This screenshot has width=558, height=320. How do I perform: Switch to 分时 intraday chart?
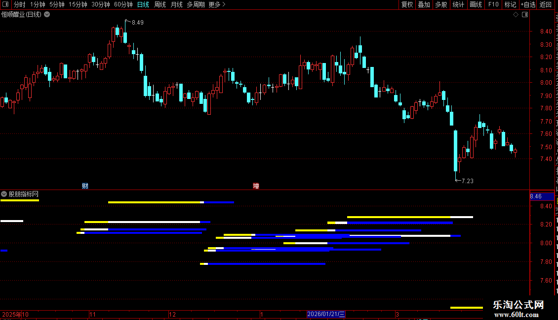[20, 4]
